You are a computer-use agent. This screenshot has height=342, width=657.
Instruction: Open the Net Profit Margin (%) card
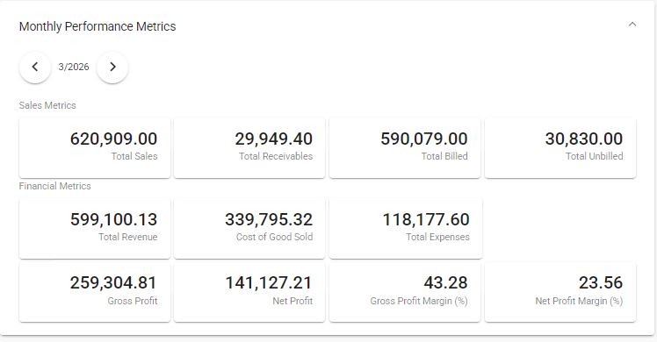[x=560, y=292]
